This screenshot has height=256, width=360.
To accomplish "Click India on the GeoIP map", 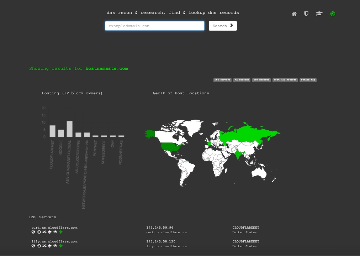I will [238, 154].
